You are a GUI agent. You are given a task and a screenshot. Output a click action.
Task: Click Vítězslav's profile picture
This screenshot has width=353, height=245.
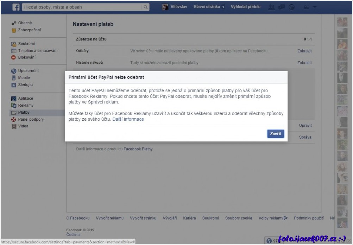[x=165, y=7]
